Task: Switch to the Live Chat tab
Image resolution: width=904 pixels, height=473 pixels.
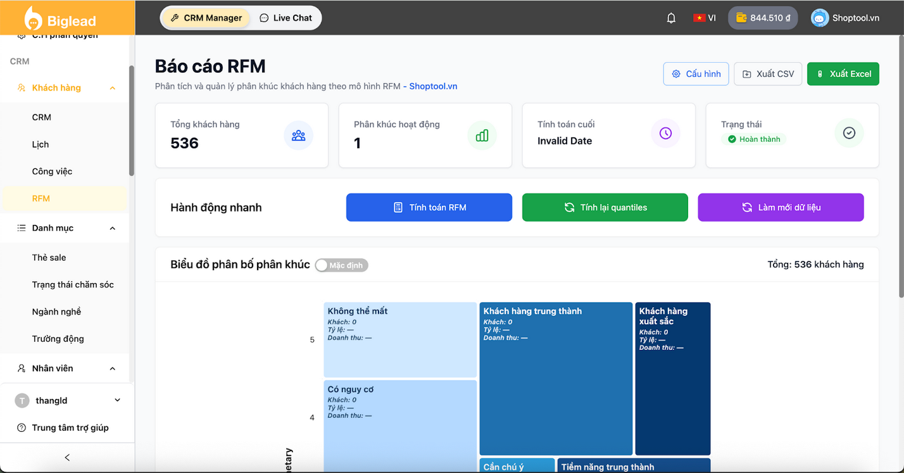Action: [x=286, y=18]
